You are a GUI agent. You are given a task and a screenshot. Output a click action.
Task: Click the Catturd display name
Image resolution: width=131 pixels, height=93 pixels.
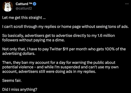22,4
